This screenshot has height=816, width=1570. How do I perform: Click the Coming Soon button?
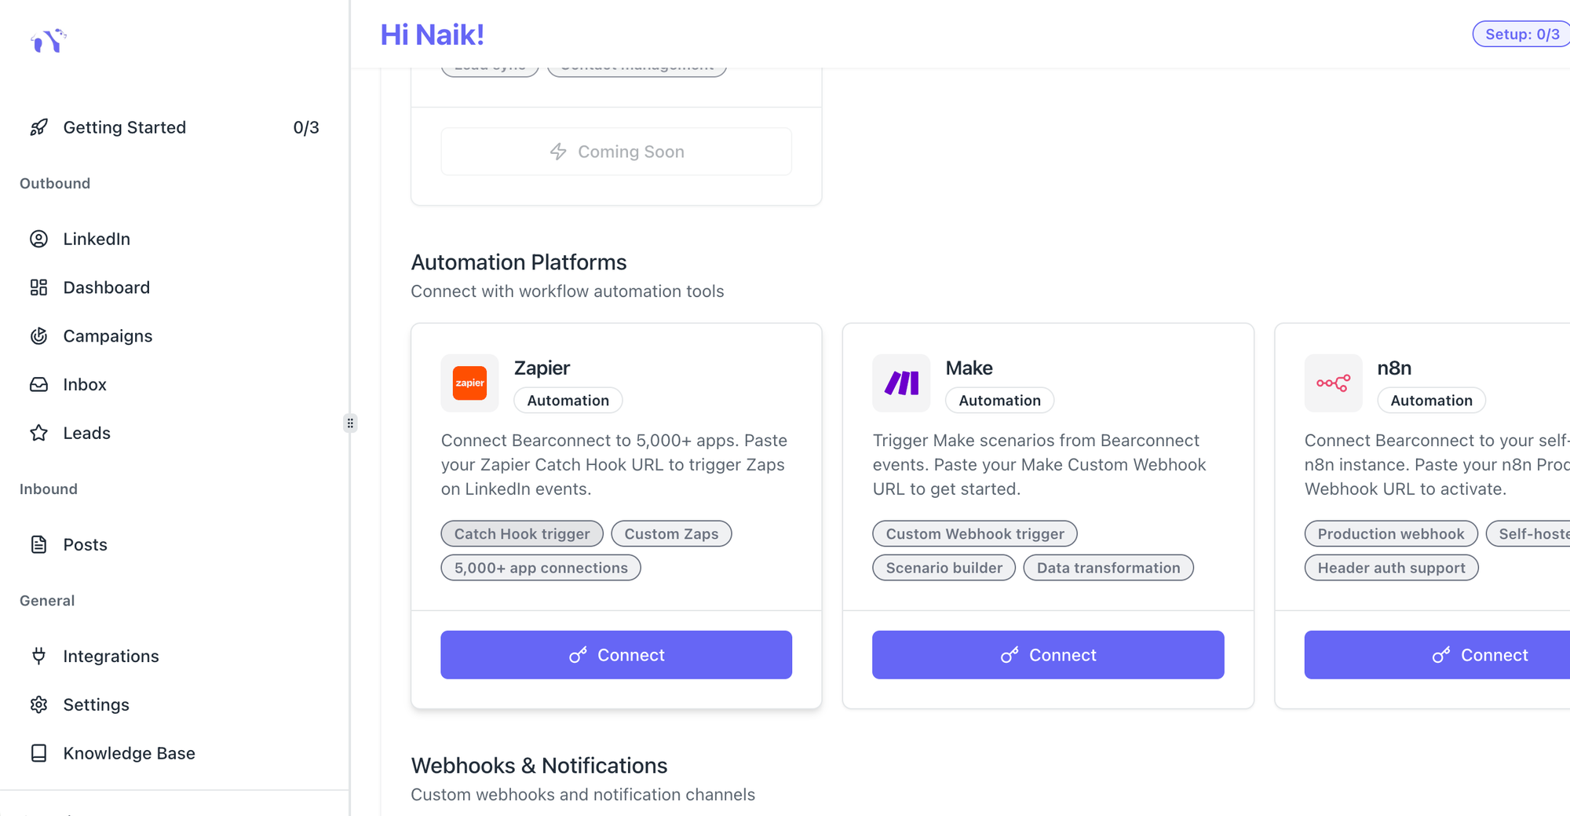tap(616, 152)
